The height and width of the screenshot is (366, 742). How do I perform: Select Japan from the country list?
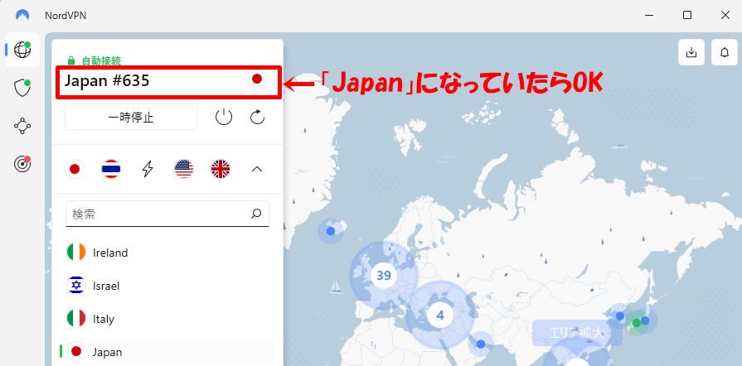pos(167,352)
